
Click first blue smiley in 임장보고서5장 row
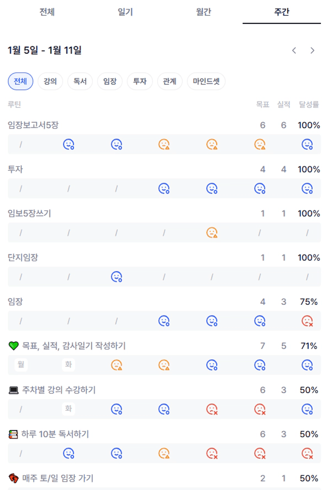(x=69, y=144)
